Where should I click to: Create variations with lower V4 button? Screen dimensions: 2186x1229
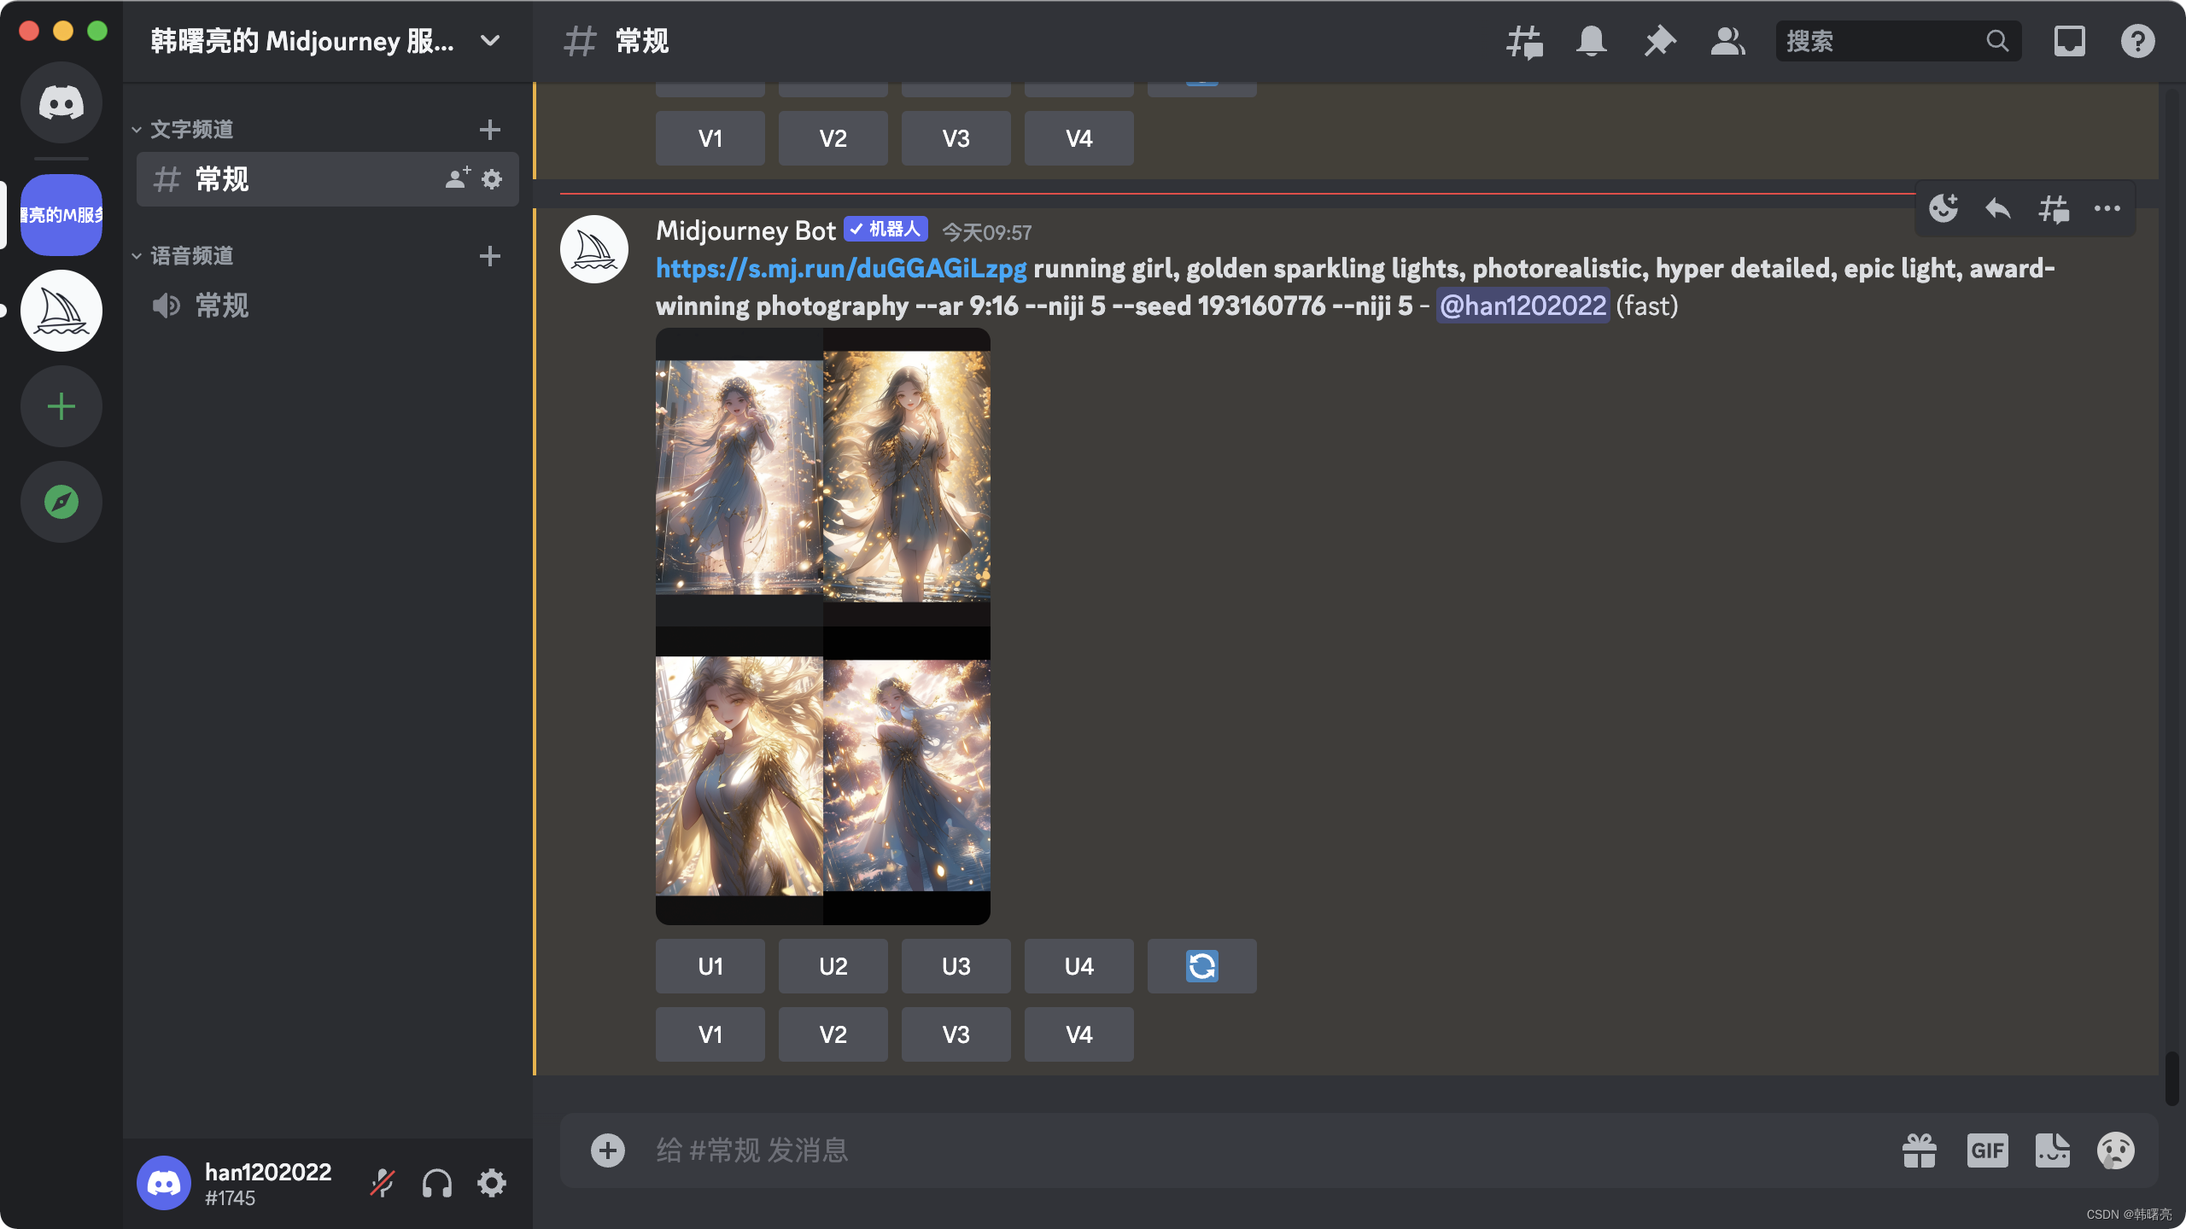click(x=1079, y=1034)
